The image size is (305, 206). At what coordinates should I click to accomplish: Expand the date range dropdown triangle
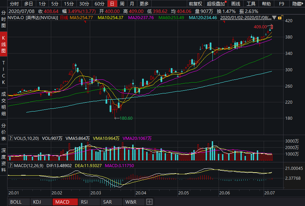click(x=274, y=17)
